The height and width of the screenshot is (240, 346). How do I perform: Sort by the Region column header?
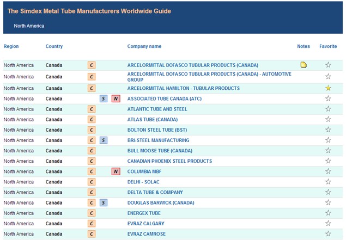coord(11,46)
